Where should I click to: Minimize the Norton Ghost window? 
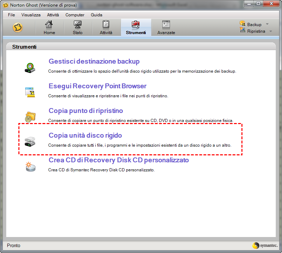(249, 3)
